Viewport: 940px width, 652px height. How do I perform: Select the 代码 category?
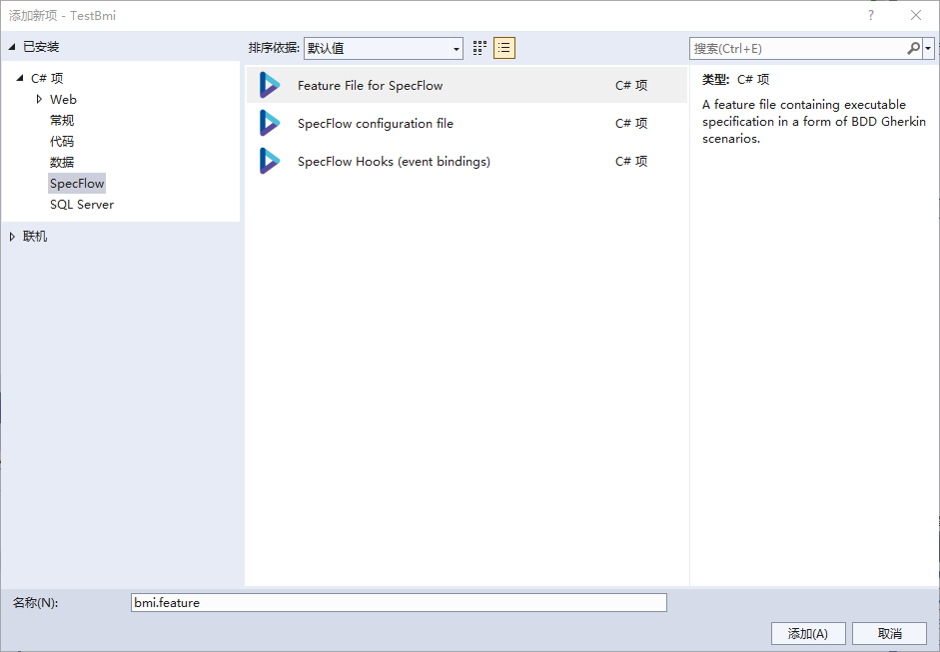(x=62, y=142)
